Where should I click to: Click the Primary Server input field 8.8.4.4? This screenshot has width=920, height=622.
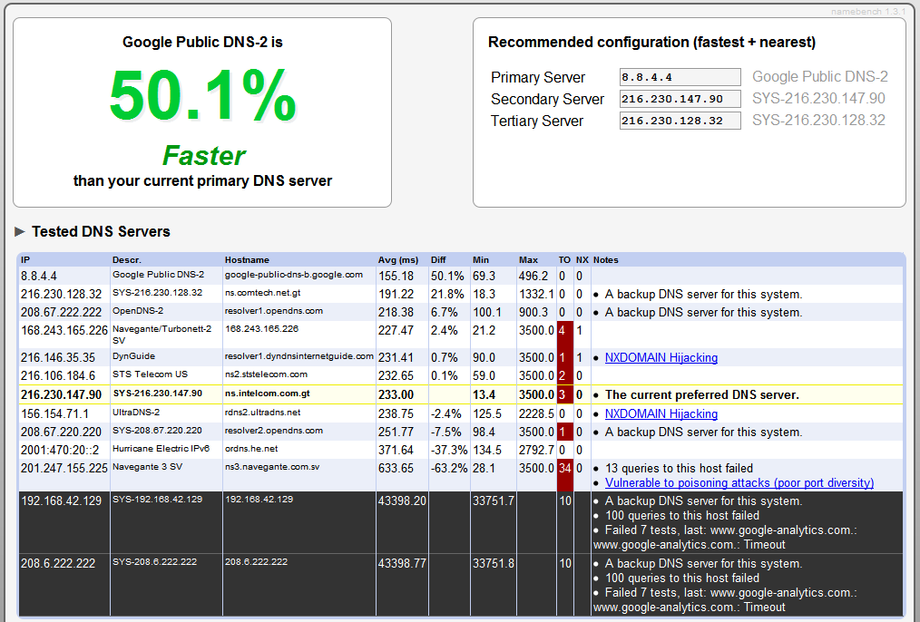[x=680, y=77]
